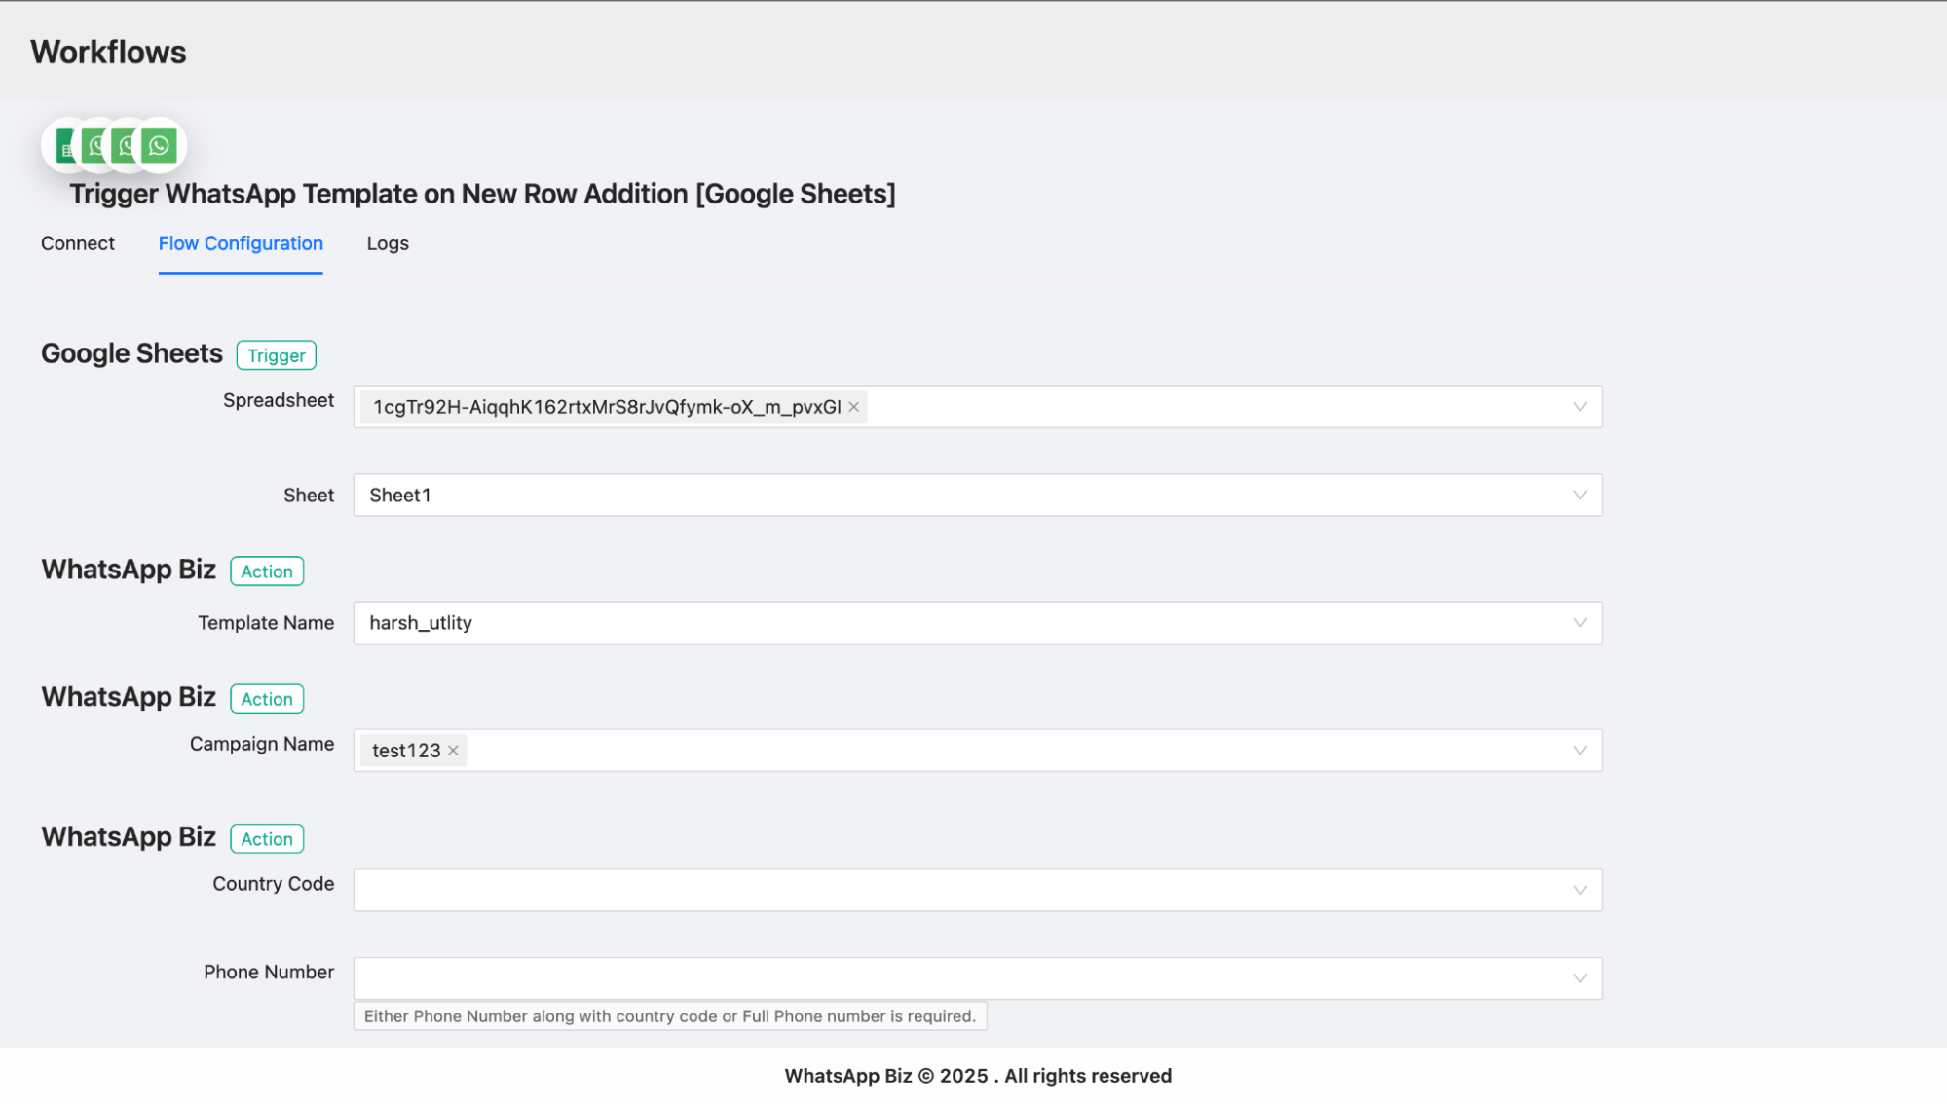Screen dimensions: 1947x1105
Task: Switch to the Connect tab
Action: [78, 243]
